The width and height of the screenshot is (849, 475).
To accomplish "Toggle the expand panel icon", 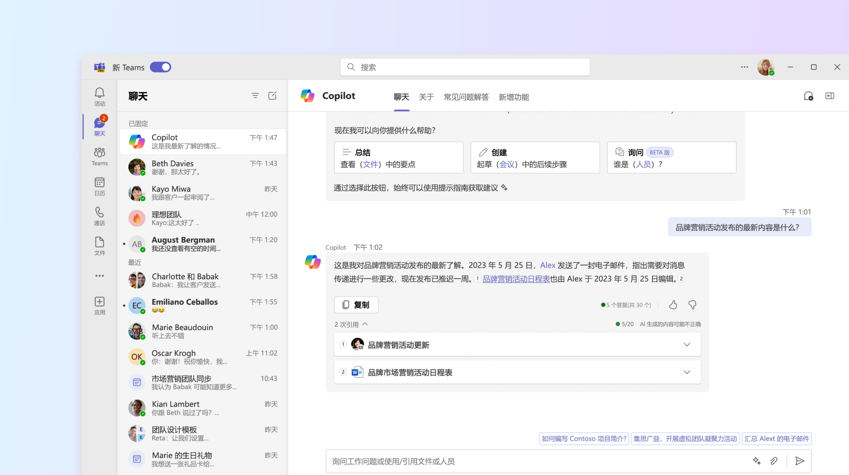I will coord(830,96).
